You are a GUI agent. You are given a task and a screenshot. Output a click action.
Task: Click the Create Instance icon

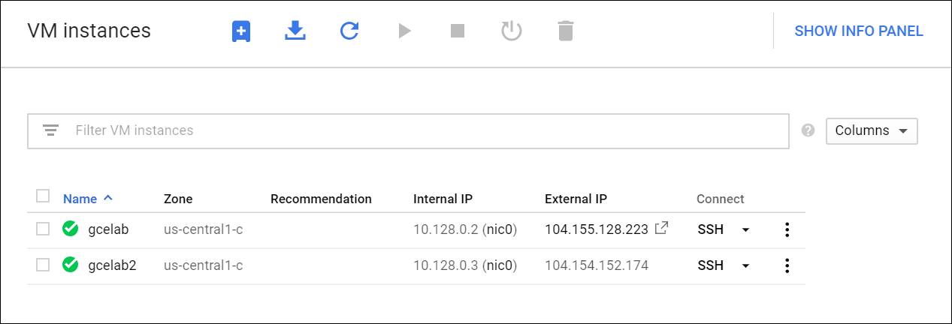[240, 31]
